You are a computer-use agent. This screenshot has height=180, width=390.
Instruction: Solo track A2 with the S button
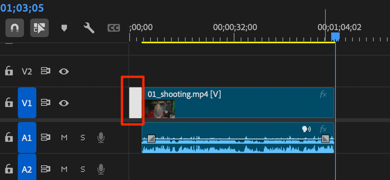(x=82, y=169)
